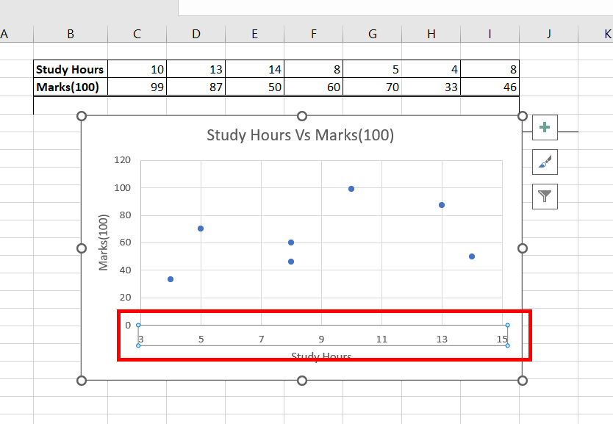Open the Chart Elements plus button
This screenshot has height=424, width=613.
click(545, 127)
